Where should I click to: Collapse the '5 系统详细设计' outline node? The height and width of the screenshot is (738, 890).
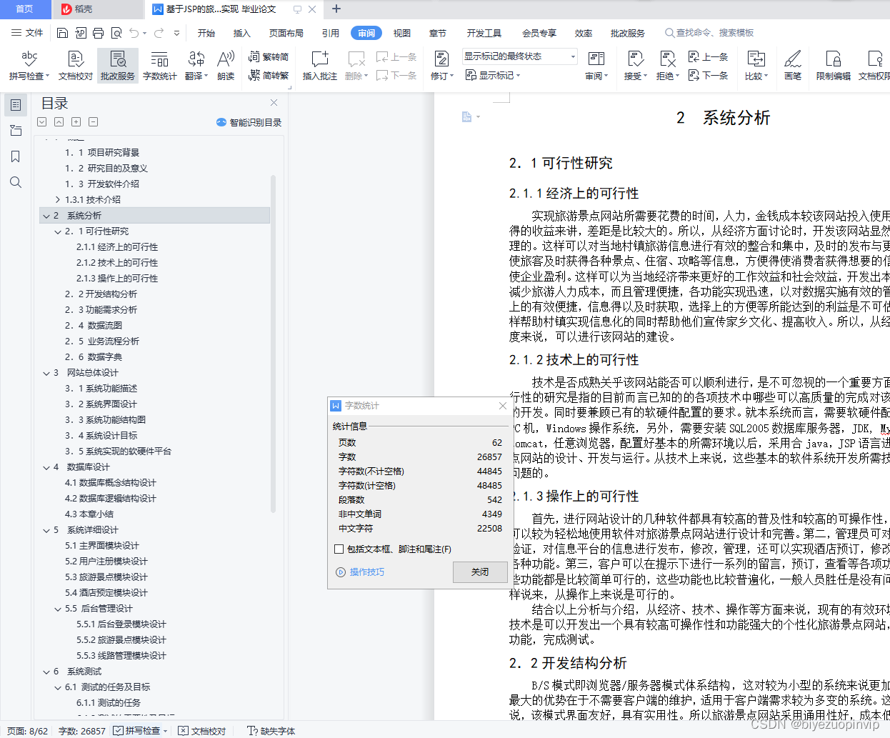coord(46,530)
